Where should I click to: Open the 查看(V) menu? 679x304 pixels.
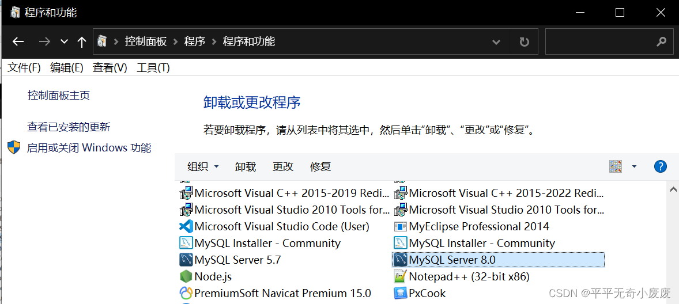click(110, 67)
